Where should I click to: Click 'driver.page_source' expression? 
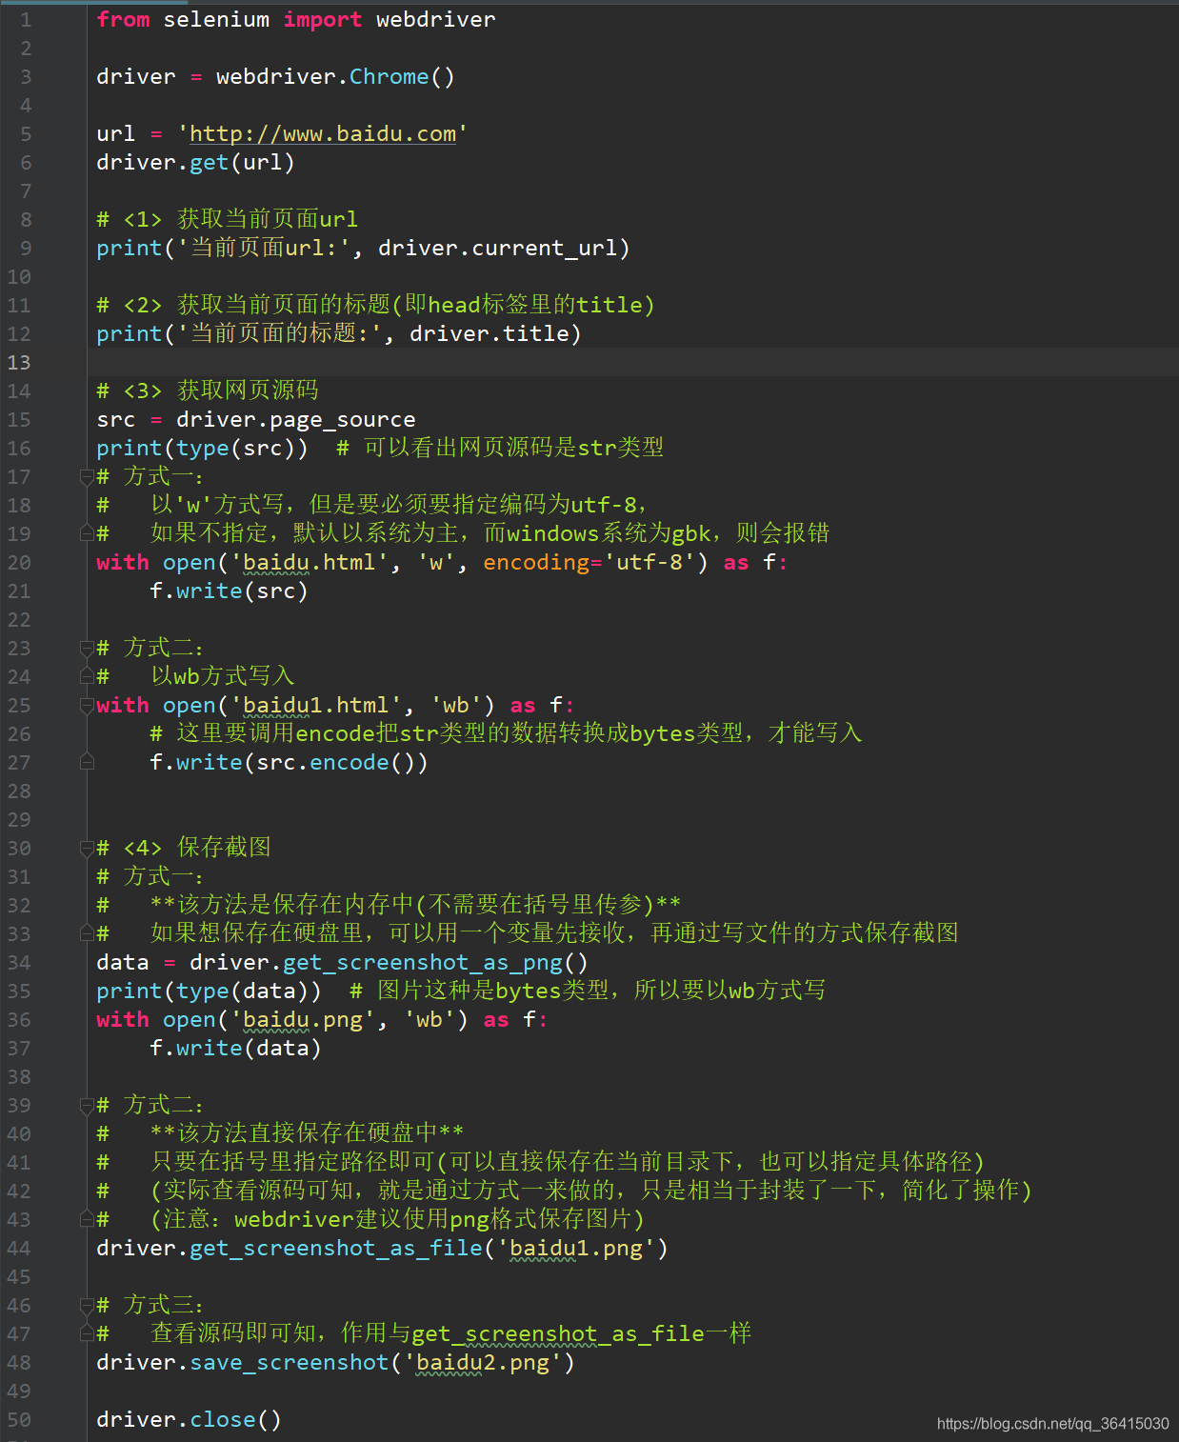(x=296, y=419)
